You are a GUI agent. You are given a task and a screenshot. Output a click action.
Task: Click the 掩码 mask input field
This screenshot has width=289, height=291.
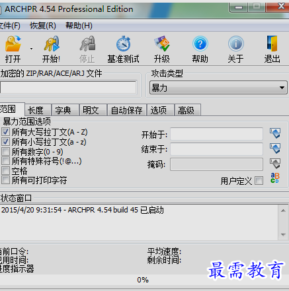click(x=216, y=164)
